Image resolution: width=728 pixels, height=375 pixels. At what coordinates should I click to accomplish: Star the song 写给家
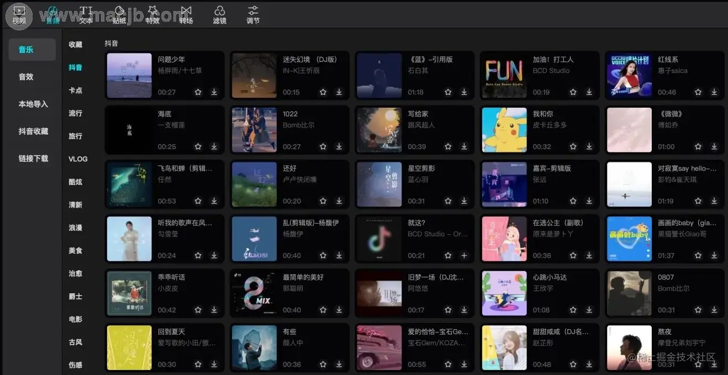coord(449,146)
